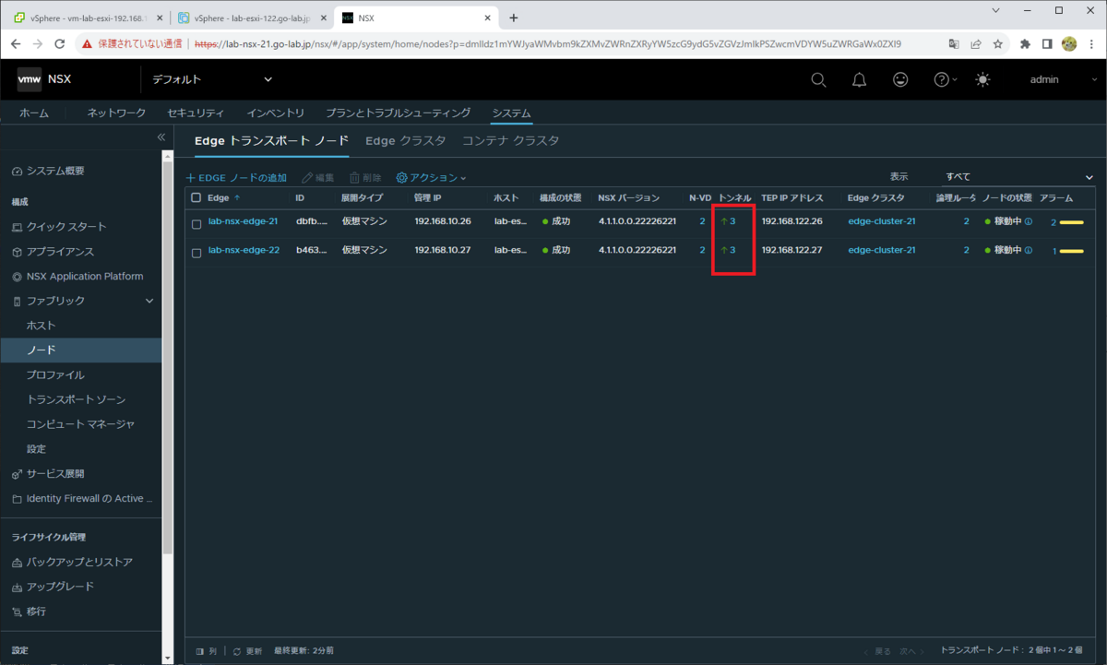The height and width of the screenshot is (665, 1107).
Task: Click the refresh 更新 button
Action: [247, 651]
